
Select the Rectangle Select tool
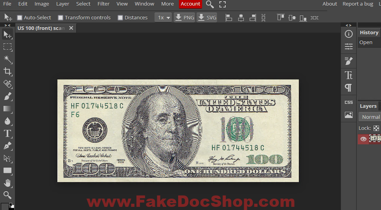point(7,47)
